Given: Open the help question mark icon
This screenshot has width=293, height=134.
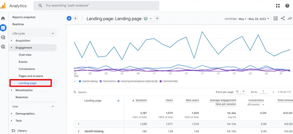Looking at the screenshot, I should 287,6.
